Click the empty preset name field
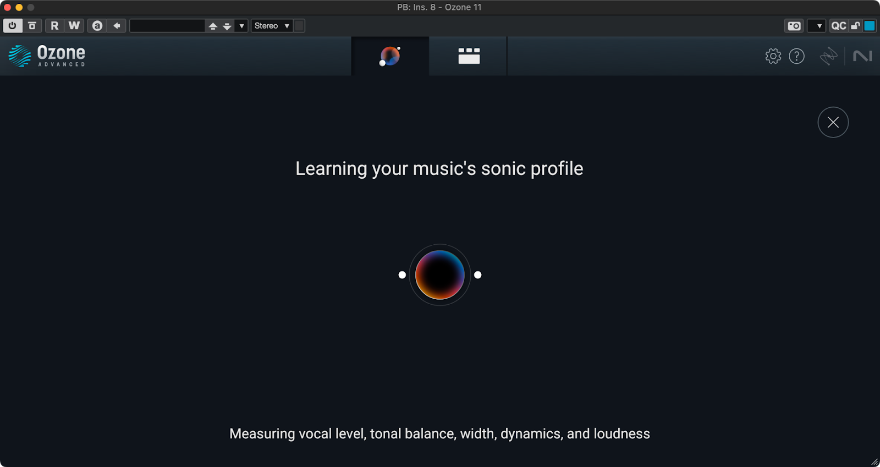This screenshot has width=880, height=467. pos(167,26)
